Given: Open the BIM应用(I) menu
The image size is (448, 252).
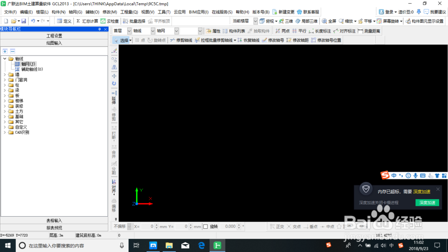Looking at the screenshot, I should point(198,12).
